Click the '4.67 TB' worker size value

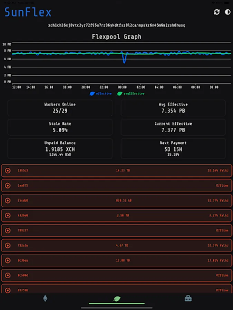pyautogui.click(x=122, y=245)
